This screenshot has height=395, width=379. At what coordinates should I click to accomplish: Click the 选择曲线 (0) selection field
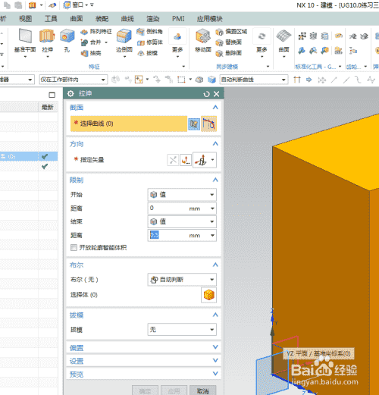(x=129, y=124)
